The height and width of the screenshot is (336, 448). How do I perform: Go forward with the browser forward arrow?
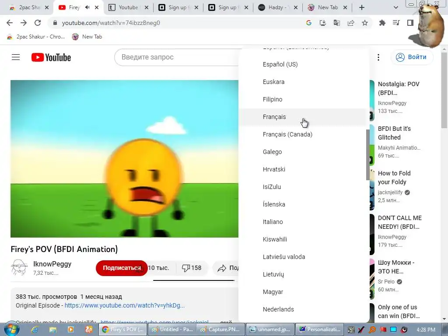point(24,23)
